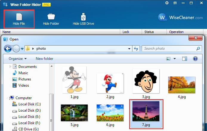Open recent locations dropdown beside nav arrows
Image resolution: width=207 pixels, height=131 pixels.
[x=22, y=49]
